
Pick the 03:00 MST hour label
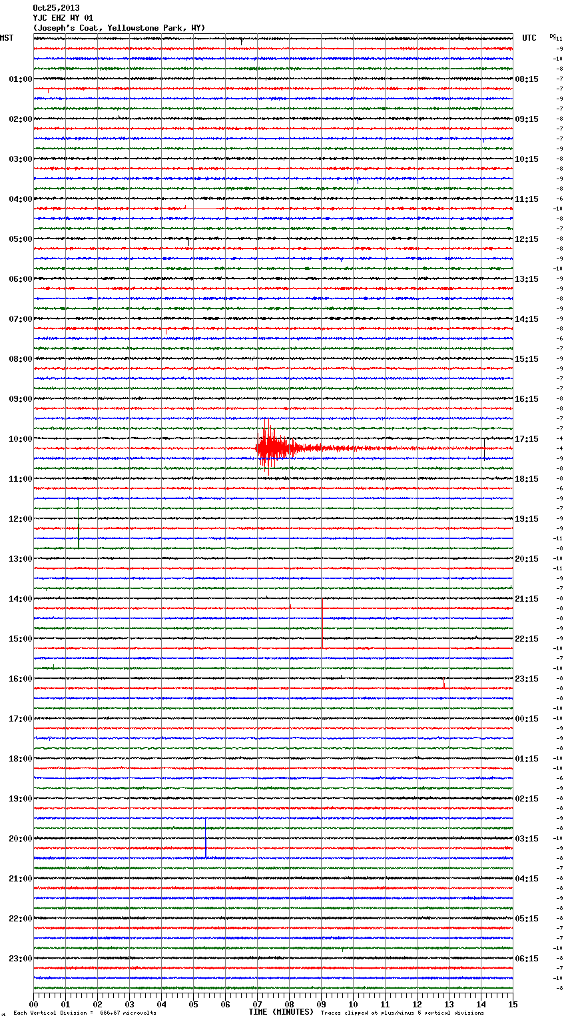(x=21, y=159)
